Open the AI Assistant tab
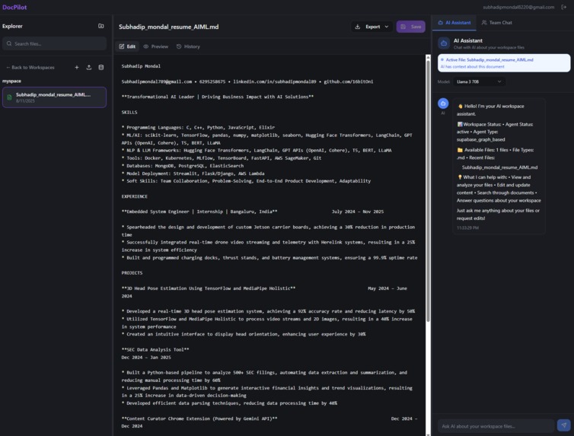 click(454, 23)
